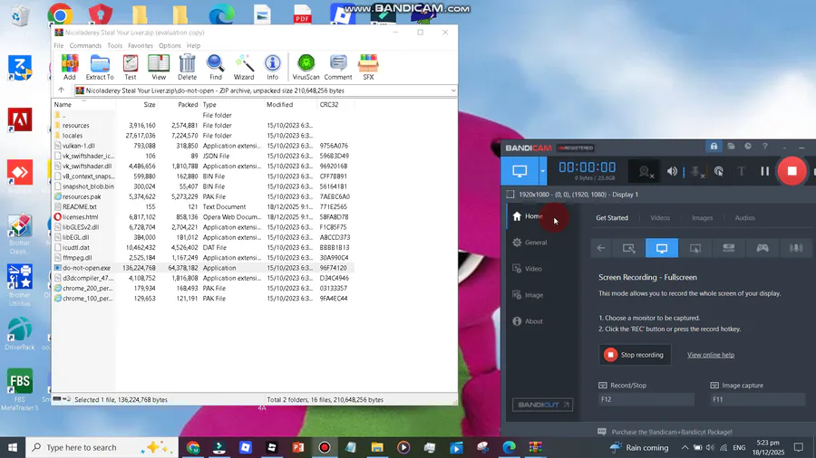Show archive Info in WinRAR
Screen dimensions: 816x458
[272, 67]
